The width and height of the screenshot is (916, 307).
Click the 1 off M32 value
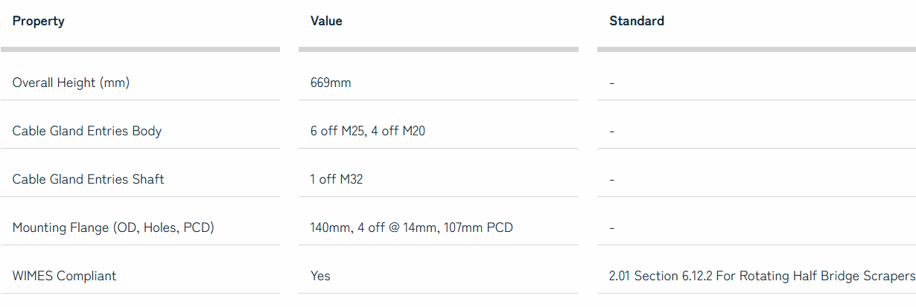click(x=337, y=179)
